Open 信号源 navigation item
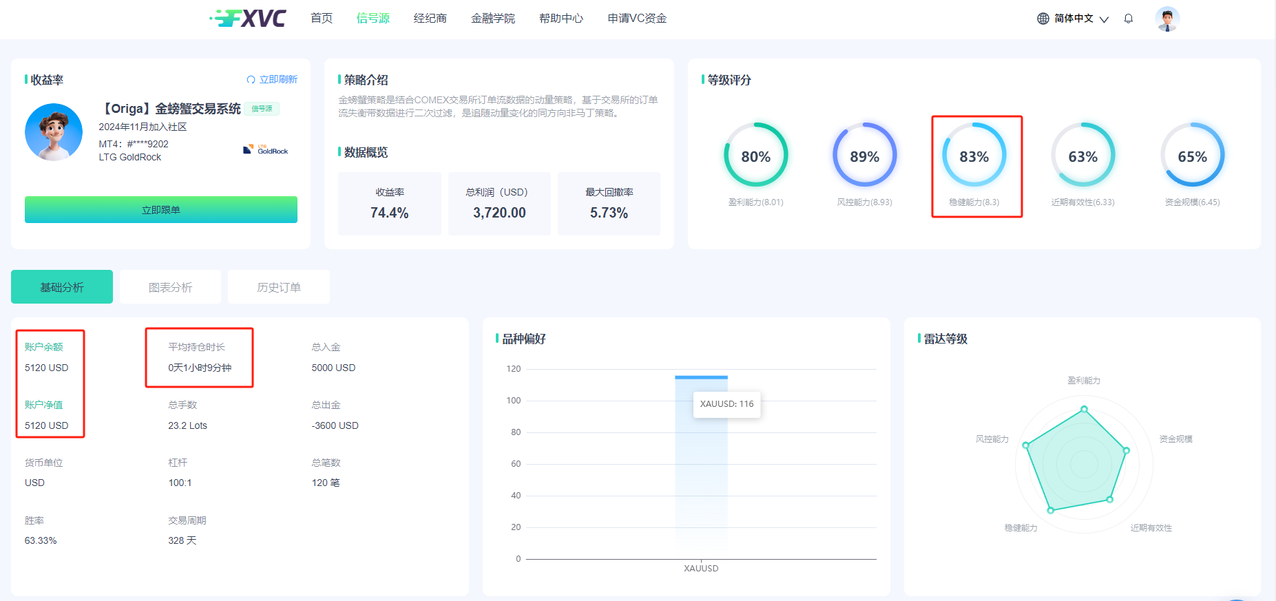 (x=373, y=19)
